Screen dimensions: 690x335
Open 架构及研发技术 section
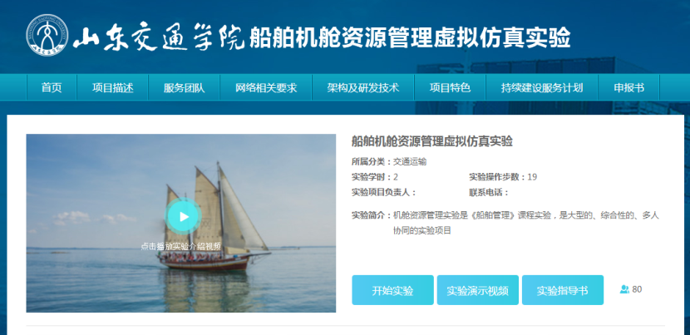tap(363, 87)
